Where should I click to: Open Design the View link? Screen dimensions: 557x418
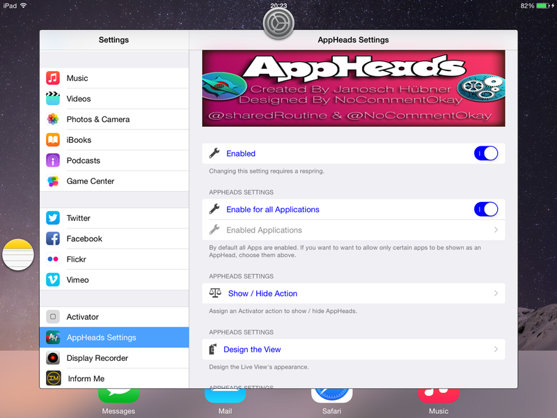click(252, 350)
